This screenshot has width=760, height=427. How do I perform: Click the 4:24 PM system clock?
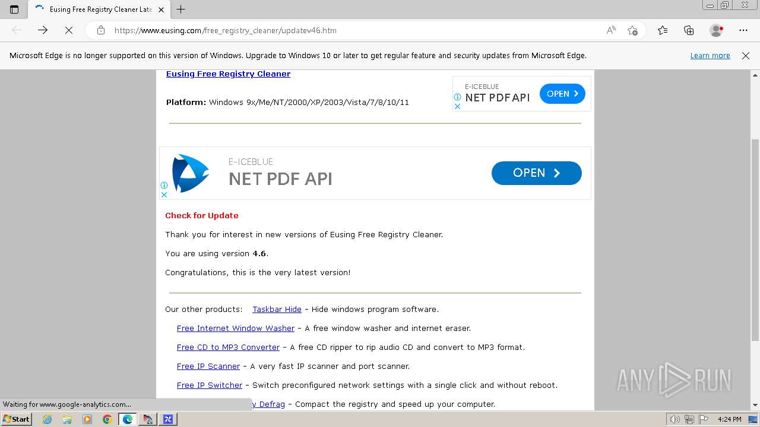click(x=730, y=419)
